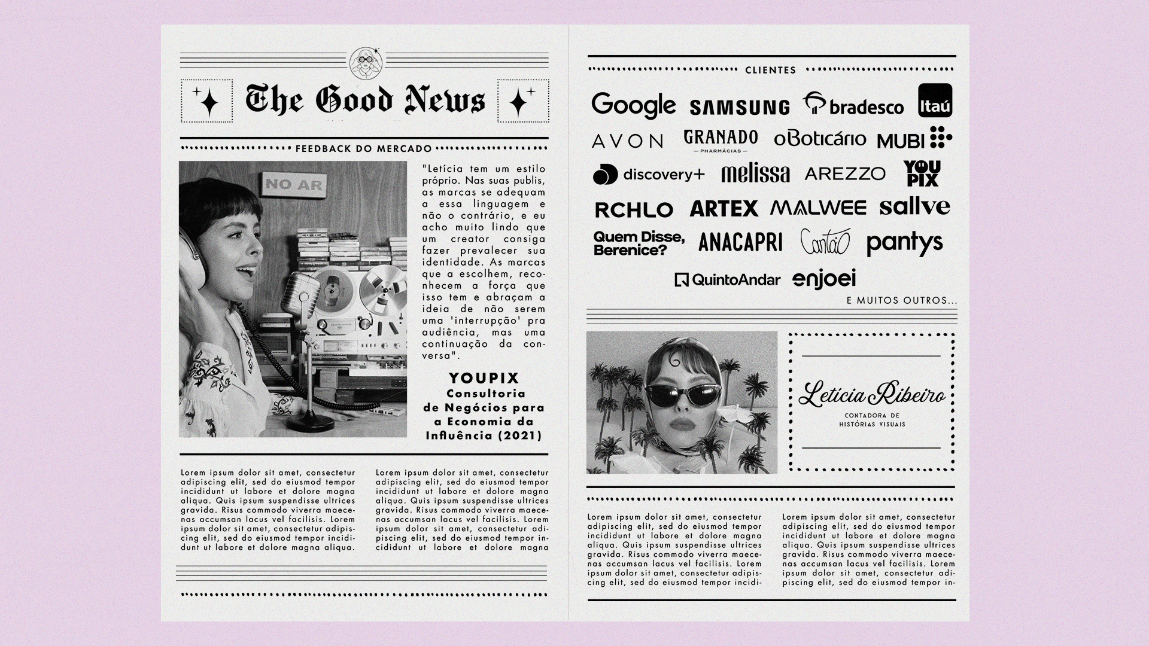The image size is (1149, 646).
Task: Click The Good News masthead title
Action: click(x=365, y=100)
